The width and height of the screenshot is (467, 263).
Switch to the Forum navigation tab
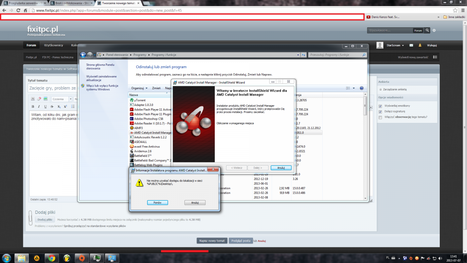pyautogui.click(x=31, y=45)
